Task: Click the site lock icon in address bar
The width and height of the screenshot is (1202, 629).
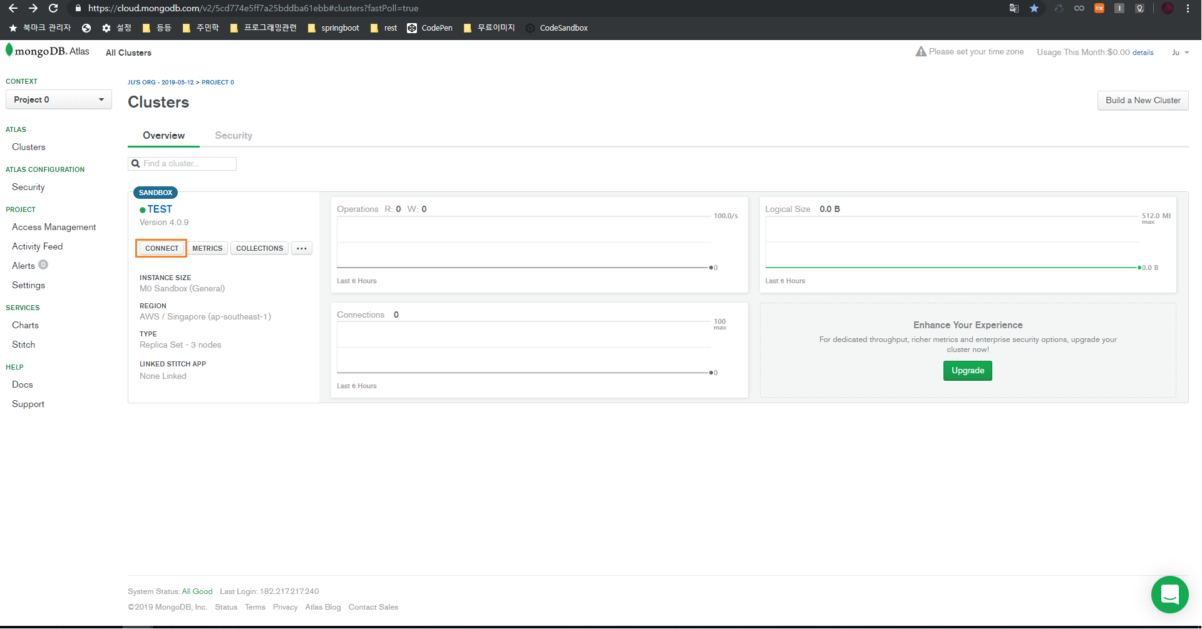Action: [78, 8]
